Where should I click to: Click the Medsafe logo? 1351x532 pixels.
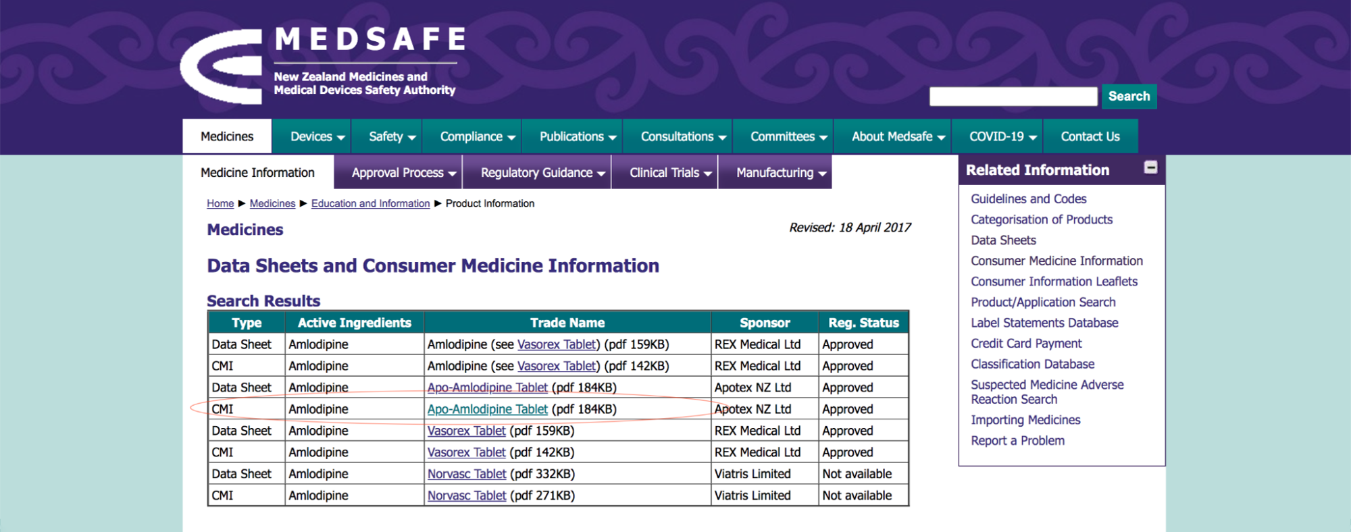coord(323,65)
